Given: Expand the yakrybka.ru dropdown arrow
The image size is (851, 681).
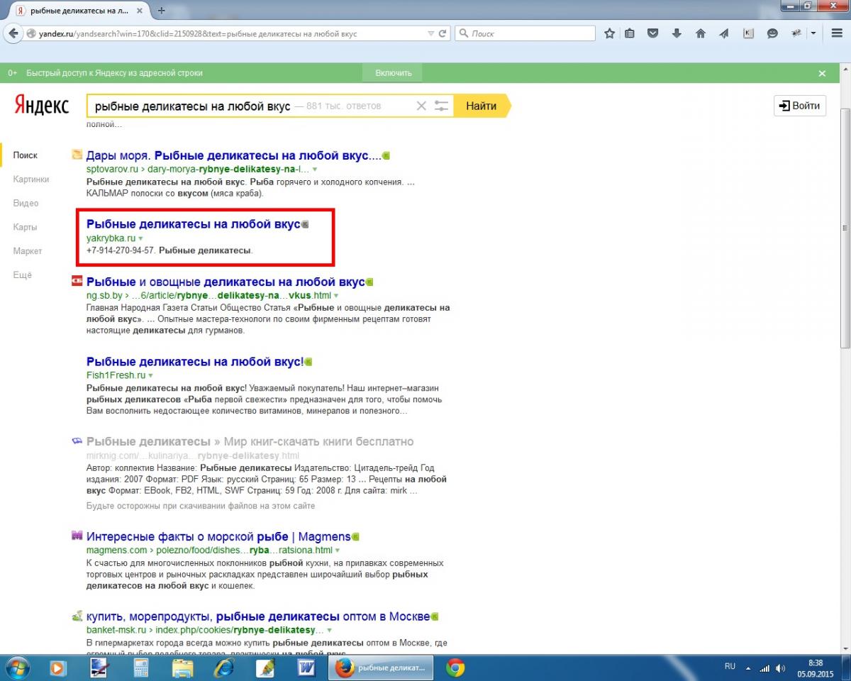Looking at the screenshot, I should point(140,238).
